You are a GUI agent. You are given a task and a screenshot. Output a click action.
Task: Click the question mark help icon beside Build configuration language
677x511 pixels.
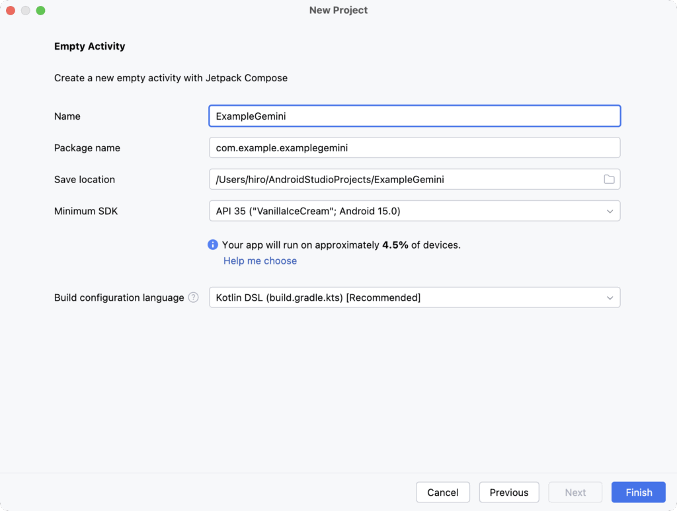(193, 297)
